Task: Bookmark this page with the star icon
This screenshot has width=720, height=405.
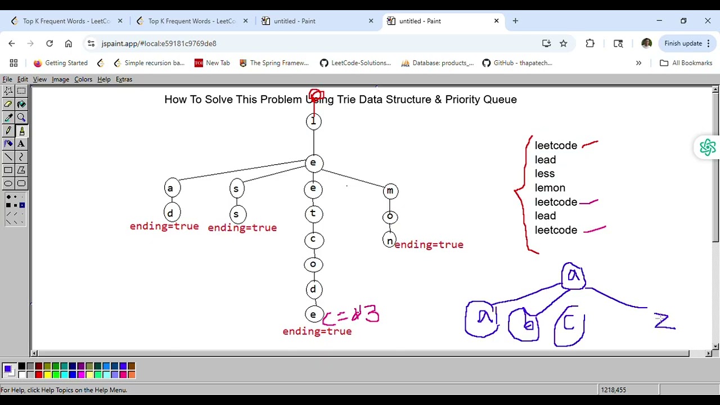Action: (563, 43)
